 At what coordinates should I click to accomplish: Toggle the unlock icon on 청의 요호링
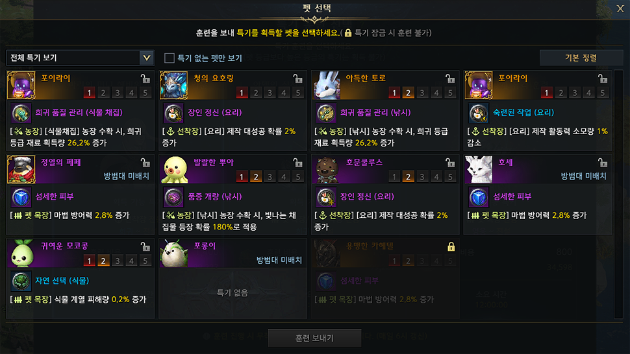click(x=297, y=78)
